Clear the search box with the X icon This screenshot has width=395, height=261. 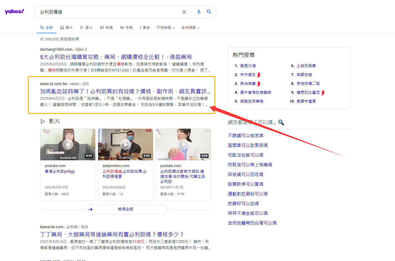pyautogui.click(x=184, y=12)
